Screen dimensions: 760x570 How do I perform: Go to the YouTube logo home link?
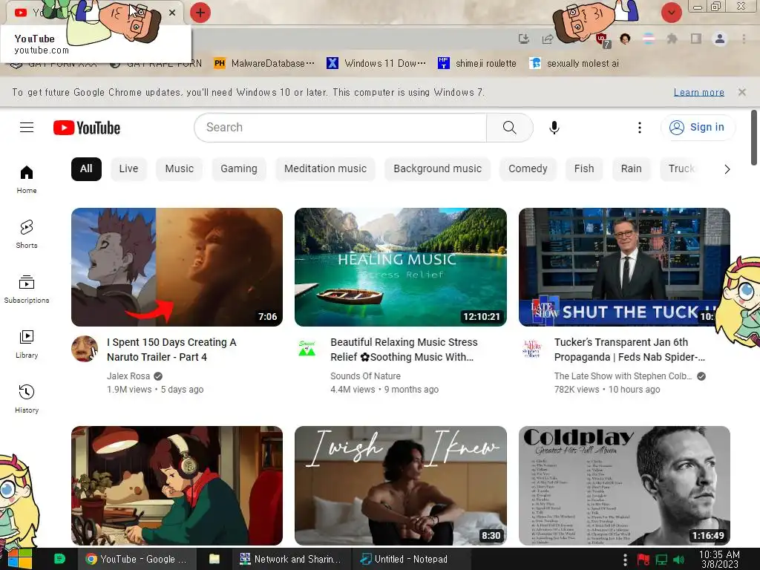coord(87,128)
